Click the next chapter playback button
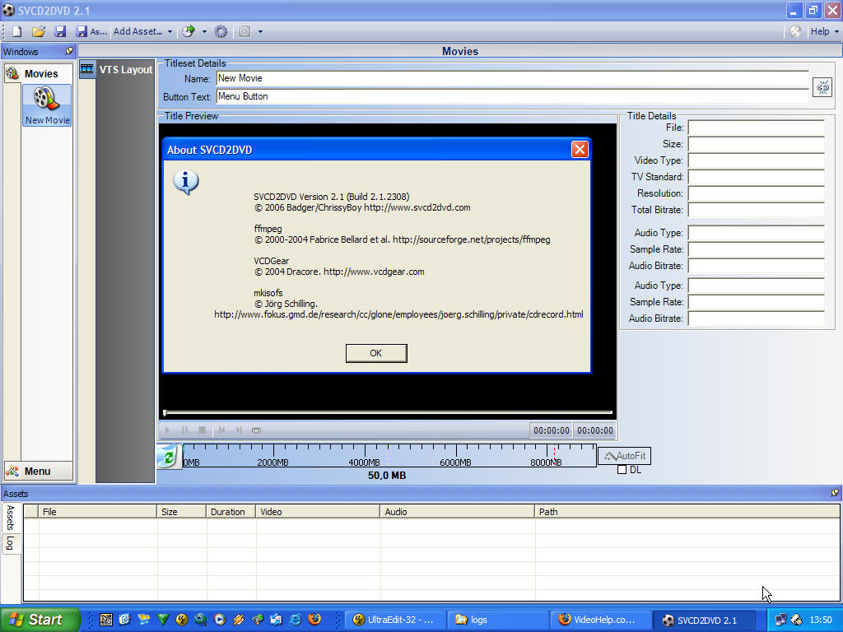843x632 pixels. pyautogui.click(x=239, y=430)
